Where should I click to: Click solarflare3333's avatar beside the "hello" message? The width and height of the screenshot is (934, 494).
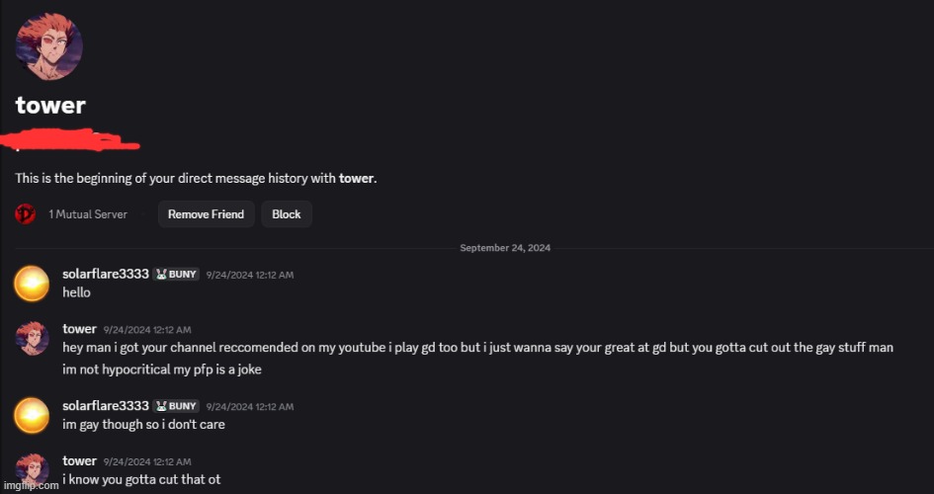point(32,284)
